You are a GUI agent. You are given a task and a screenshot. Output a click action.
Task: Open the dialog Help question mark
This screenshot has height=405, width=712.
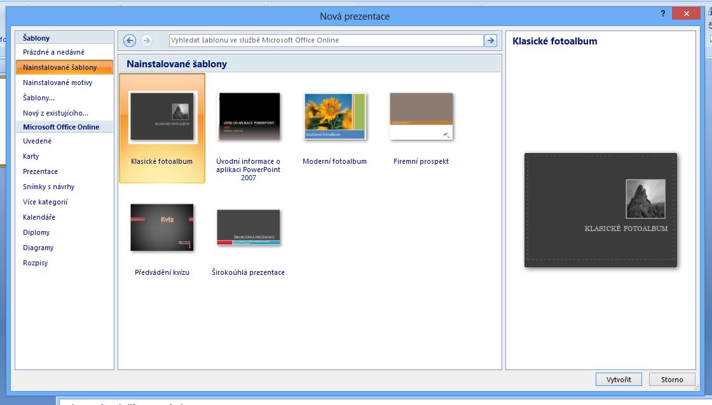[x=663, y=13]
